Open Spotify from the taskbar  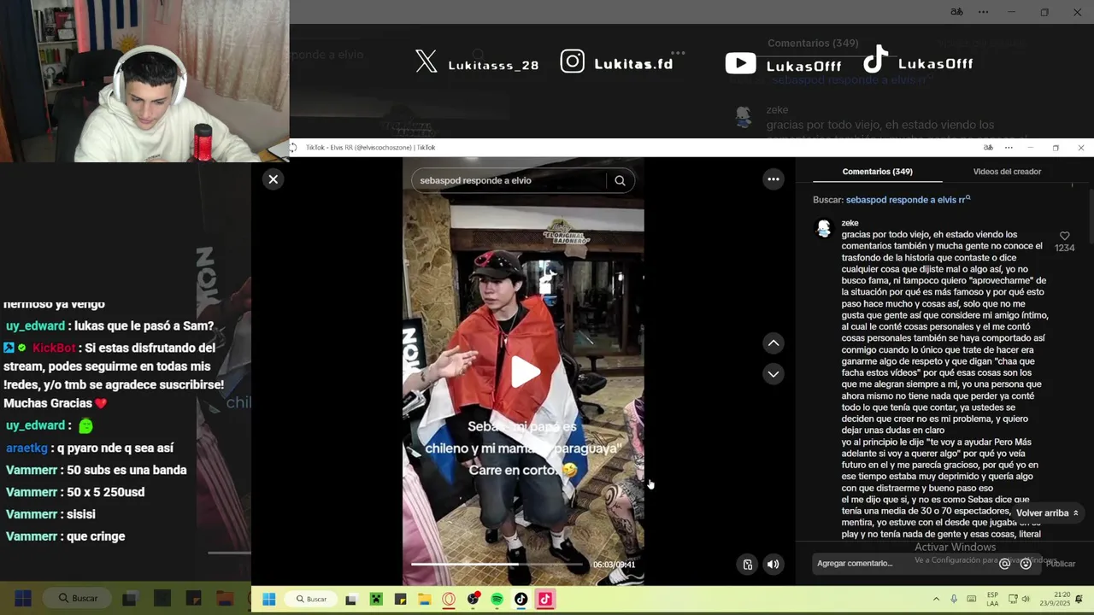[x=497, y=600]
